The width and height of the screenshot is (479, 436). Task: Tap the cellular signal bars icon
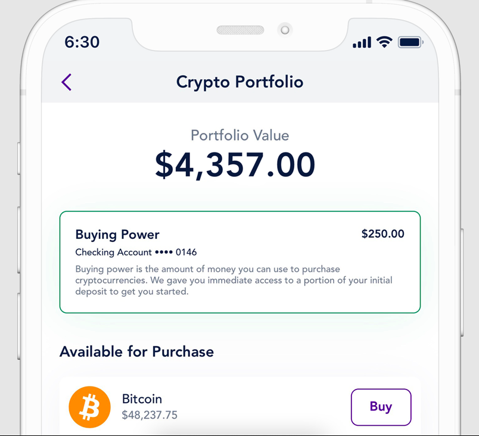[361, 42]
